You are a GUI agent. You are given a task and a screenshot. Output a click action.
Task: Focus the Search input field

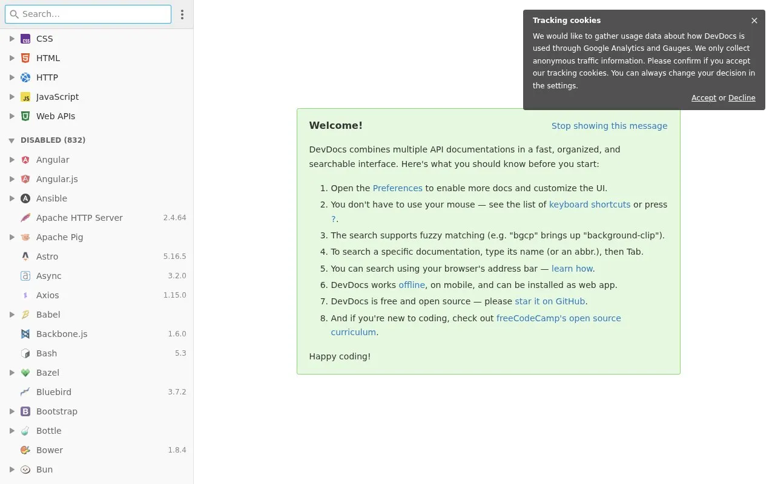click(x=88, y=14)
